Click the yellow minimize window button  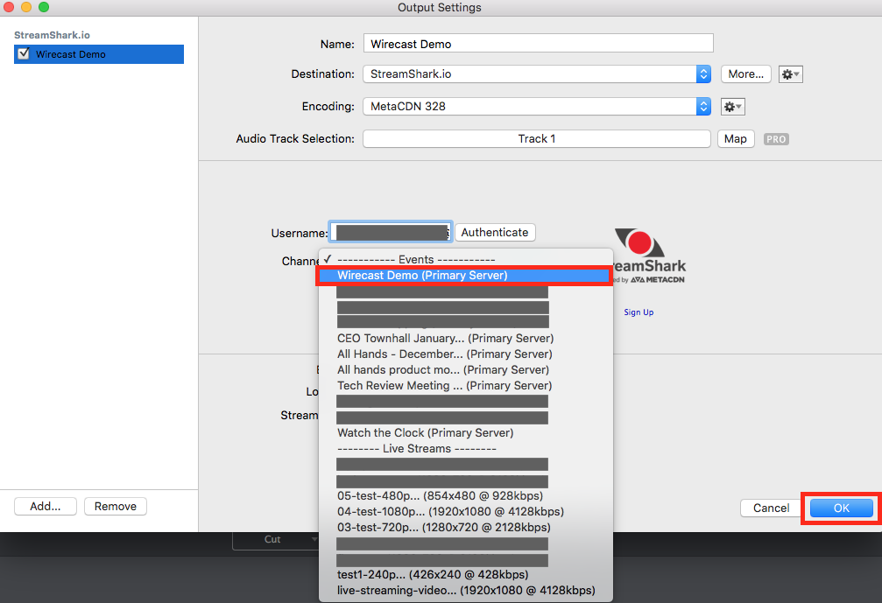[26, 7]
